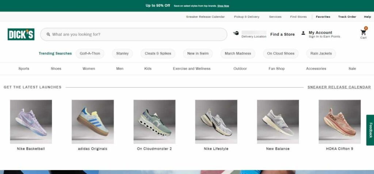This screenshot has width=374, height=174.
Task: Select the Golf-A-Thon trending search
Action: click(x=90, y=53)
